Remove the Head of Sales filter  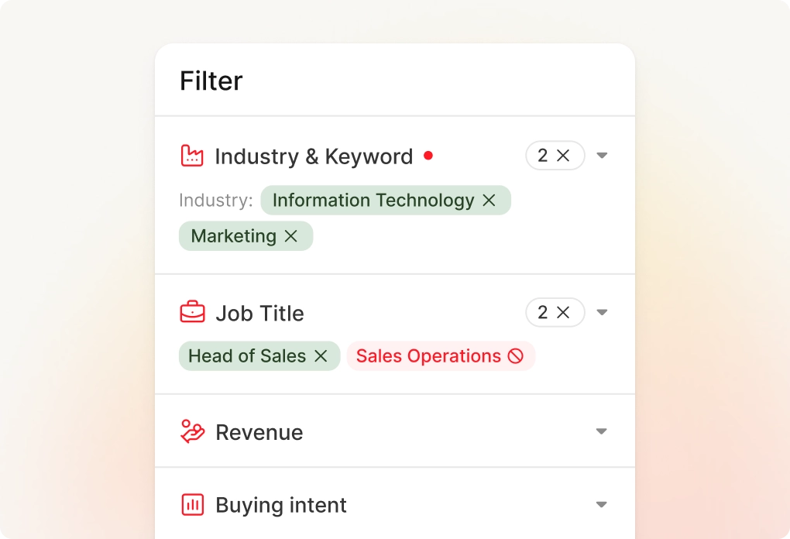pyautogui.click(x=322, y=355)
